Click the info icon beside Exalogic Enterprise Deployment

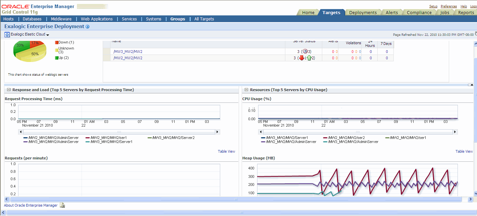click(88, 27)
